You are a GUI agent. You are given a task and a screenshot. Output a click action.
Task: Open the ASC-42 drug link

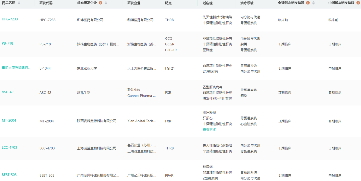8,92
